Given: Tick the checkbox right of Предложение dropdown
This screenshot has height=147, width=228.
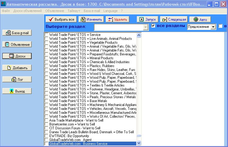Looking at the screenshot, I should pos(220,26).
